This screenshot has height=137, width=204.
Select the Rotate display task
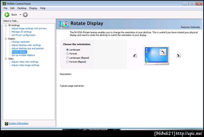(x=19, y=52)
